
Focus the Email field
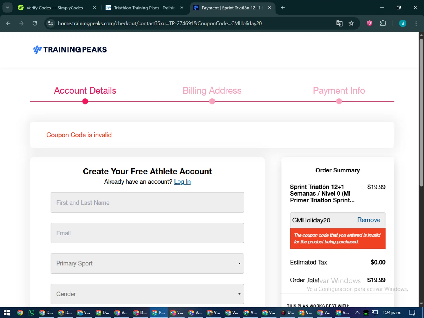point(147,233)
